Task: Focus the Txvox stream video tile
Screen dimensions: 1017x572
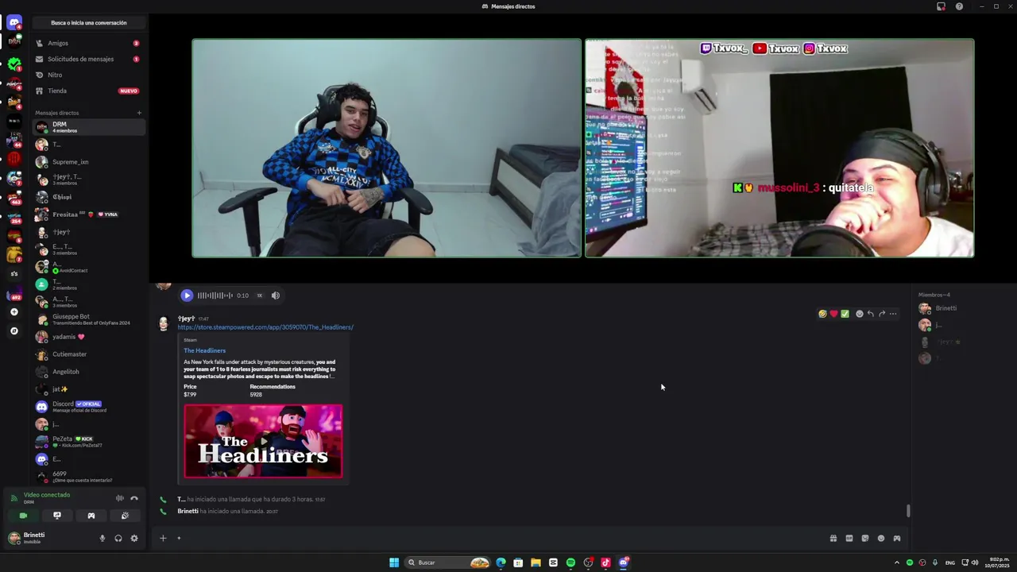Action: pos(779,148)
